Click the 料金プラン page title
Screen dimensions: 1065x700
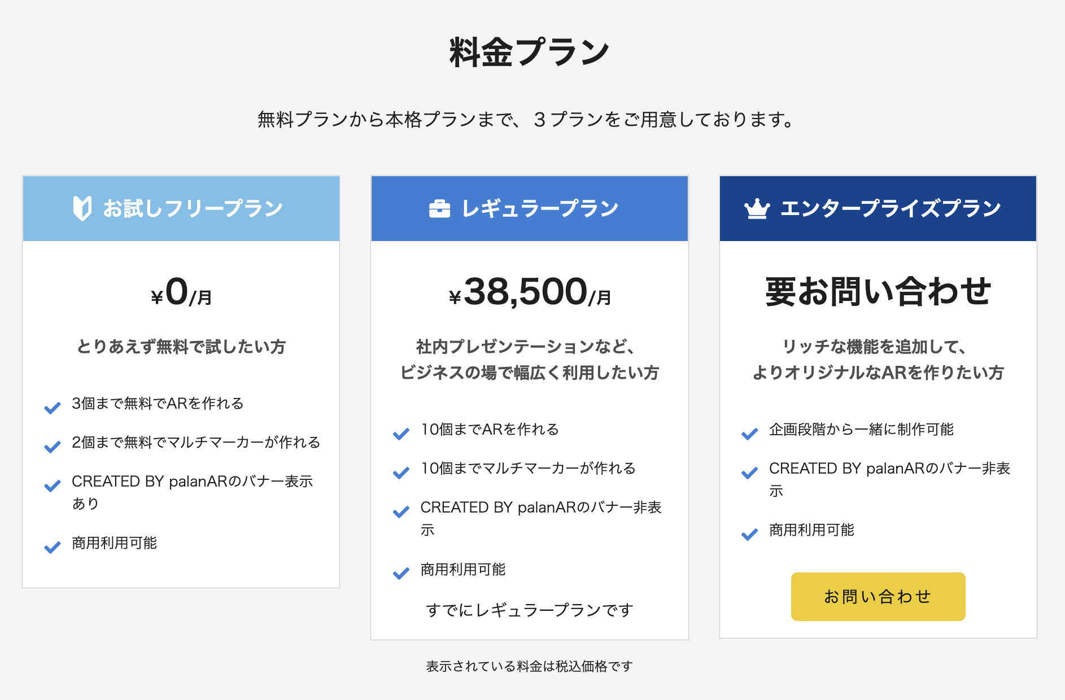point(530,52)
